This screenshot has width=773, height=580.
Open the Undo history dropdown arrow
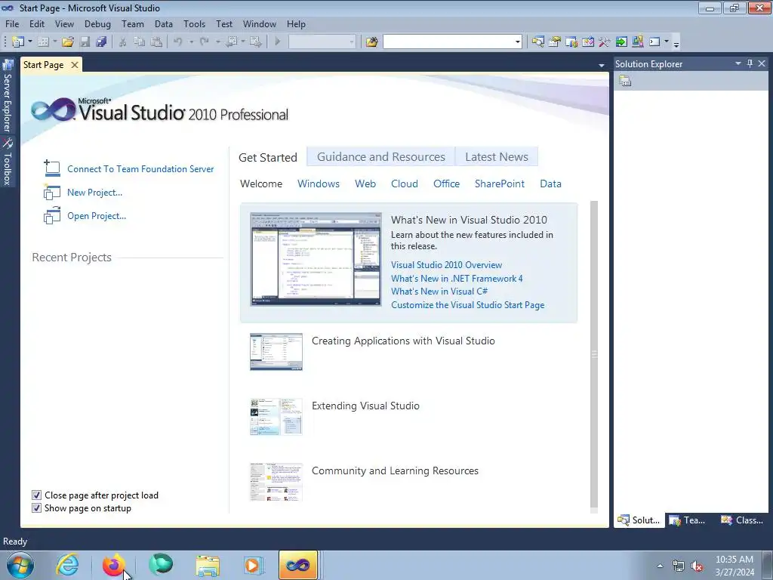click(191, 42)
